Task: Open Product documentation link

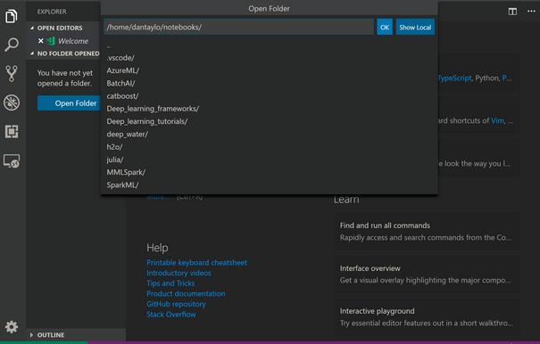Action: click(186, 294)
